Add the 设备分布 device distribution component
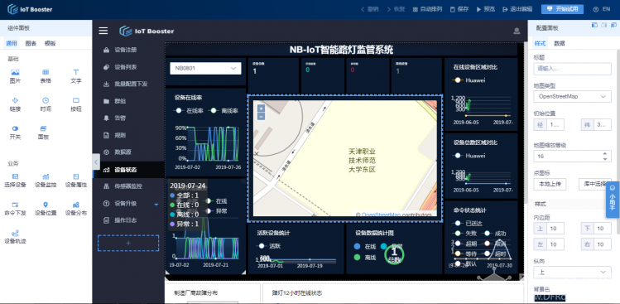 76,209
